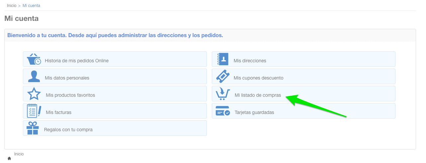Click the order history basket icon
The image size is (426, 163).
[x=34, y=59]
